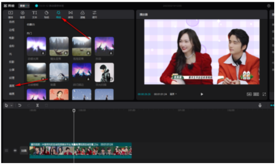
Task: Open the Stickers tab icon
Action: [46, 14]
